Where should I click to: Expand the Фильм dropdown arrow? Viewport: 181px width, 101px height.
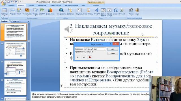point(131,16)
